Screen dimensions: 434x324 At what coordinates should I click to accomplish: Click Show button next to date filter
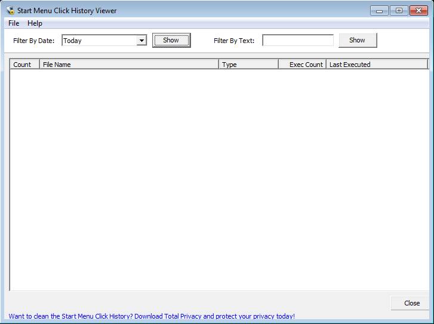pyautogui.click(x=171, y=41)
